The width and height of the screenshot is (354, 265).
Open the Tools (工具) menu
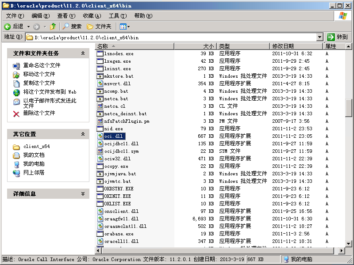118,16
